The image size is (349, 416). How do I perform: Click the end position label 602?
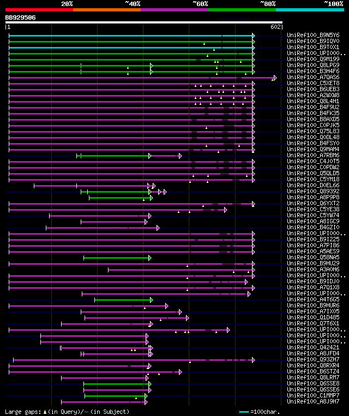tap(276, 27)
